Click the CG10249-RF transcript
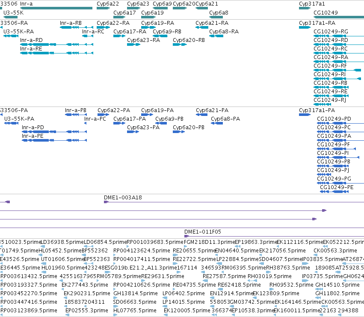 (x=337, y=70)
